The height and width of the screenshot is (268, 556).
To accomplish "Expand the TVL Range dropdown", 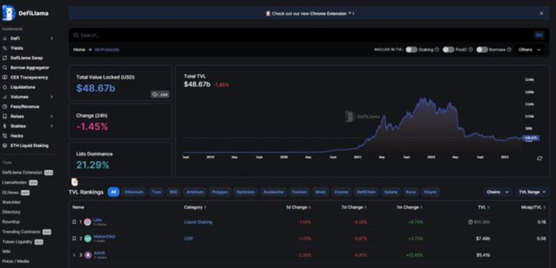I will 530,192.
